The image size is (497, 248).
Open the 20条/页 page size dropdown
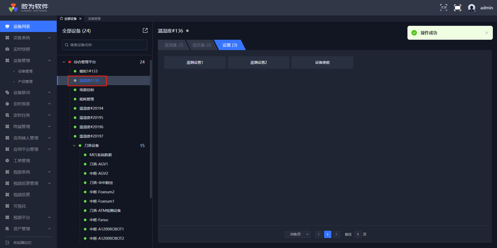pos(298,234)
